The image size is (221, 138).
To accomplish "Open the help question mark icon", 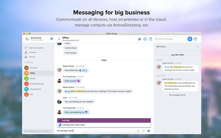I will tap(195, 39).
